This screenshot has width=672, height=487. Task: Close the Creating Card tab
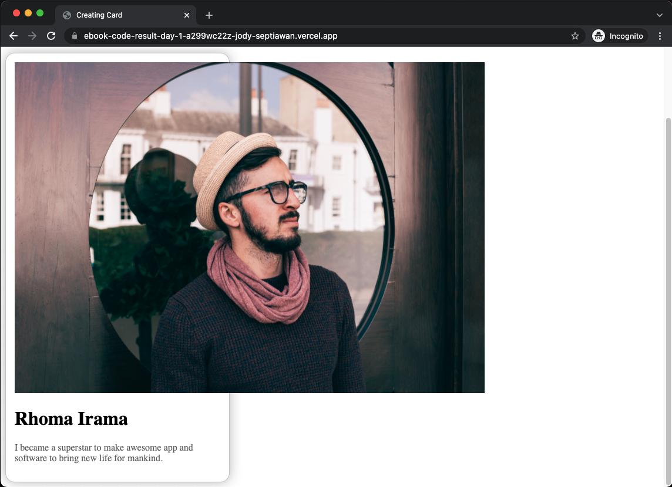[x=186, y=15]
